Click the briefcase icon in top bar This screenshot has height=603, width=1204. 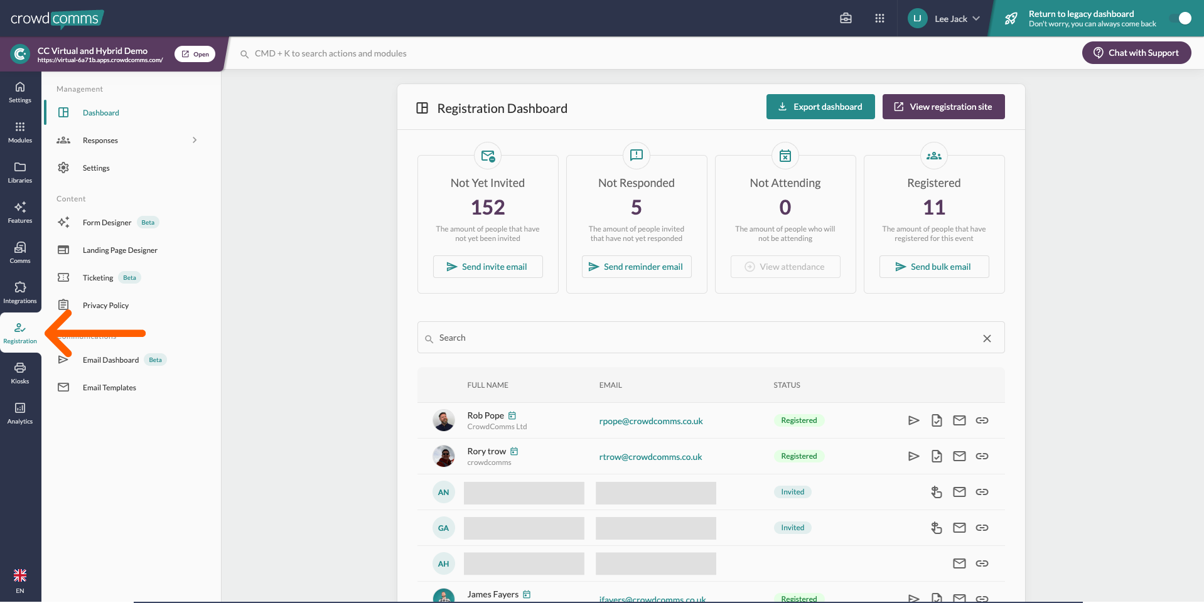click(846, 19)
